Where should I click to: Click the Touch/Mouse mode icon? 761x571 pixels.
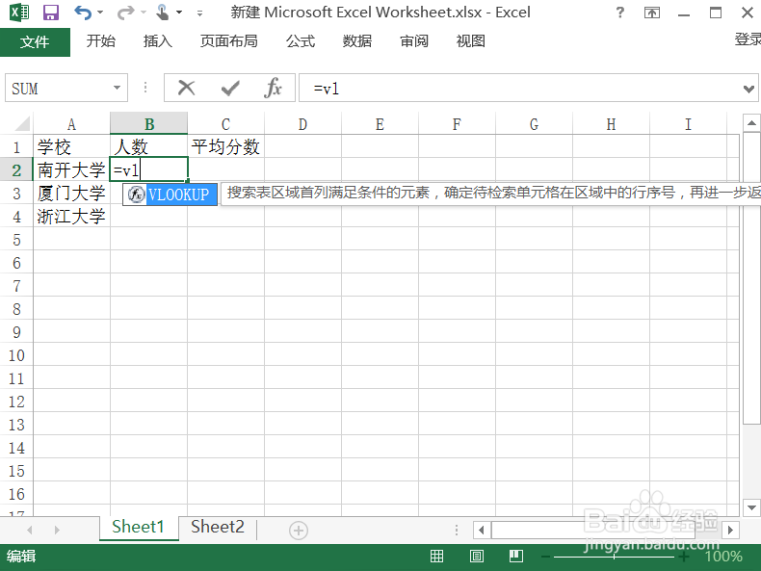pos(162,13)
